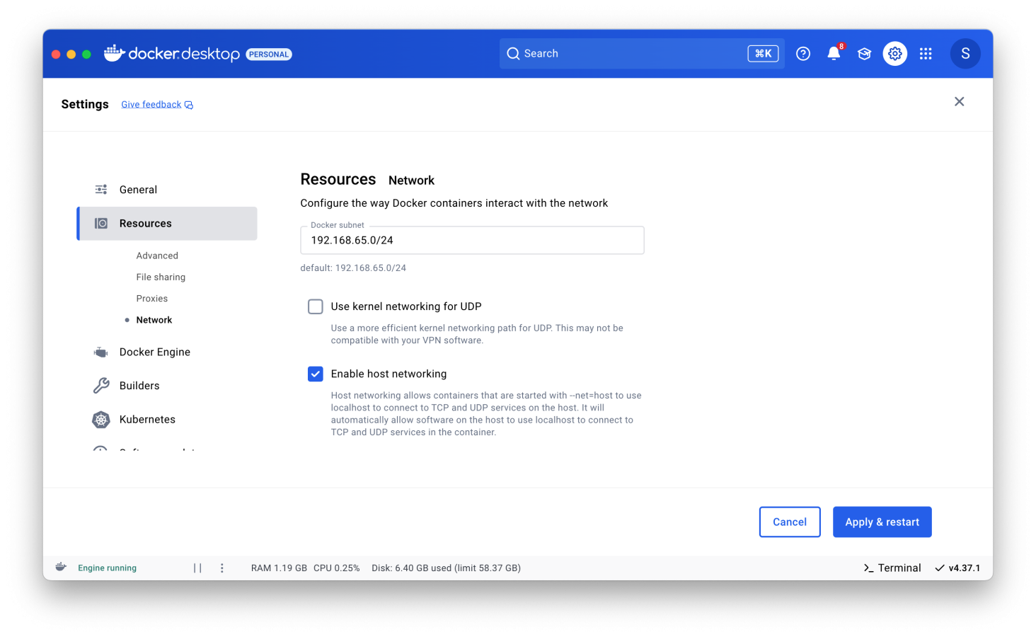Pause the engine using the pause icon
1036x637 pixels.
click(x=197, y=568)
